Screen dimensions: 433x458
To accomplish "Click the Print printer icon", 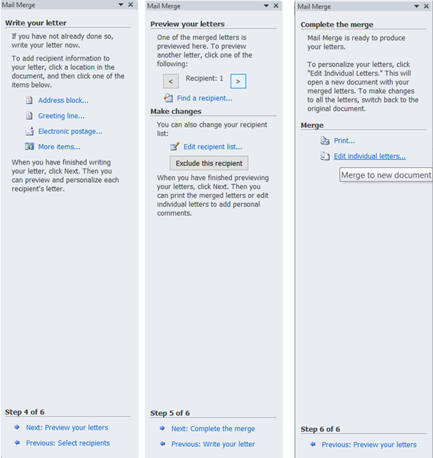I will point(325,141).
